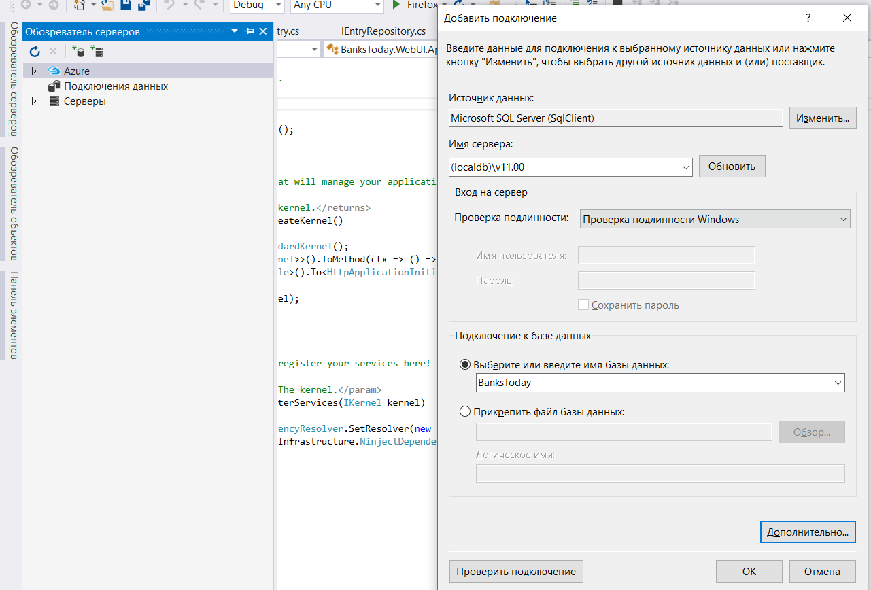Image resolution: width=871 pixels, height=590 pixels.
Task: Click the Проверить подключение button
Action: tap(516, 572)
